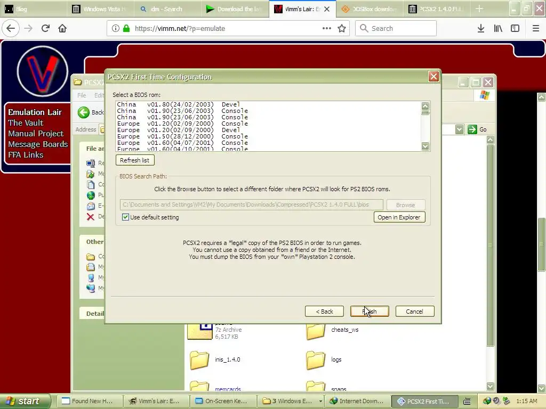The height and width of the screenshot is (409, 546).
Task: Open the 7z Archive file icon
Action: tap(199, 331)
